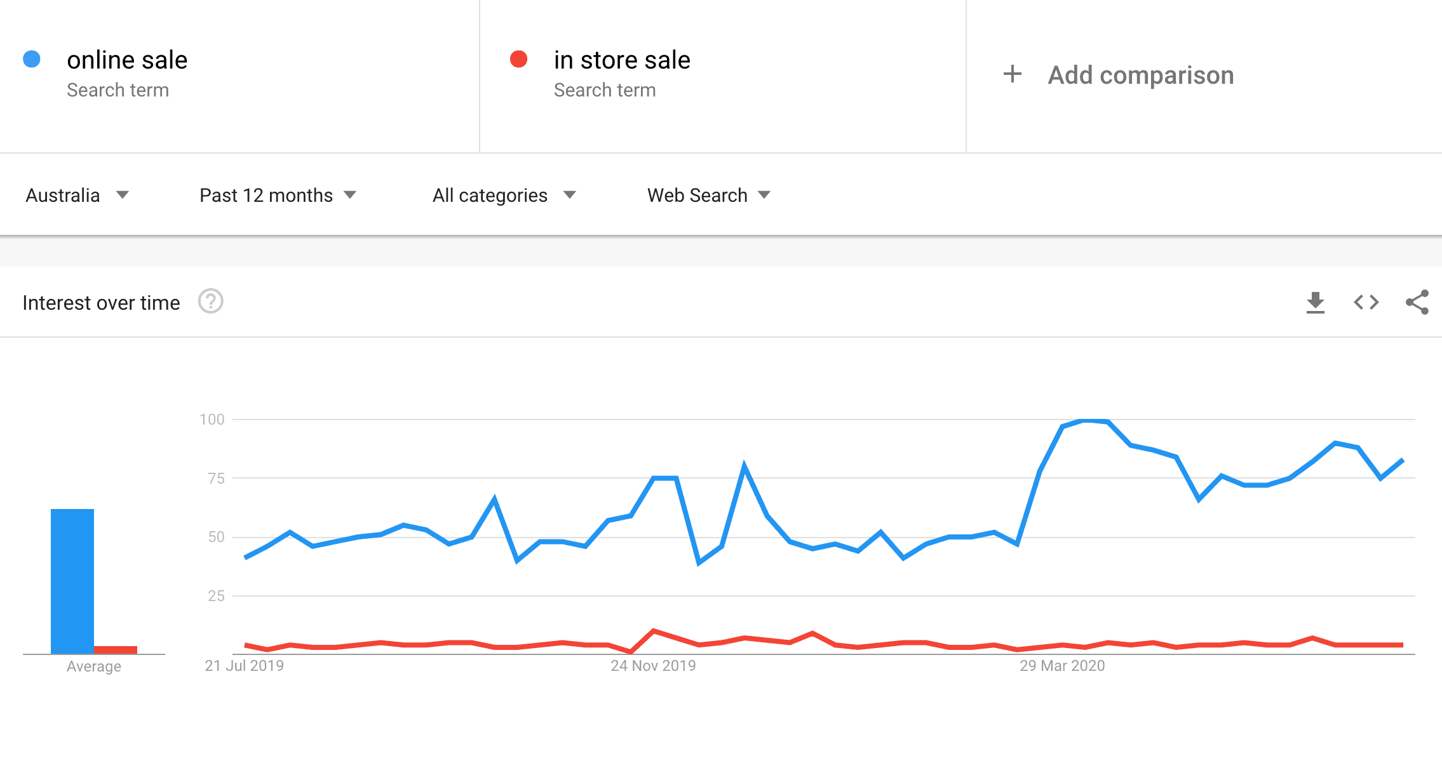Click the Add comparison button
The height and width of the screenshot is (761, 1442).
(x=1140, y=75)
